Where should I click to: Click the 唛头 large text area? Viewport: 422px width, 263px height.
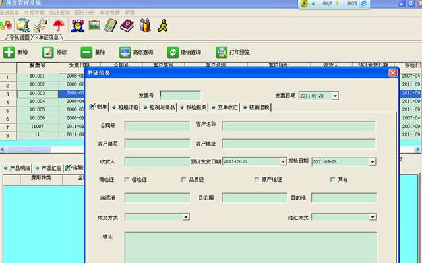251,247
